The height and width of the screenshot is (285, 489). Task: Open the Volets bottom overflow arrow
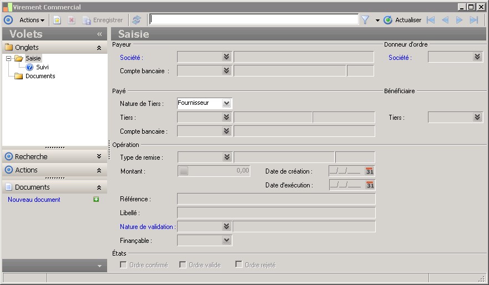(x=99, y=266)
